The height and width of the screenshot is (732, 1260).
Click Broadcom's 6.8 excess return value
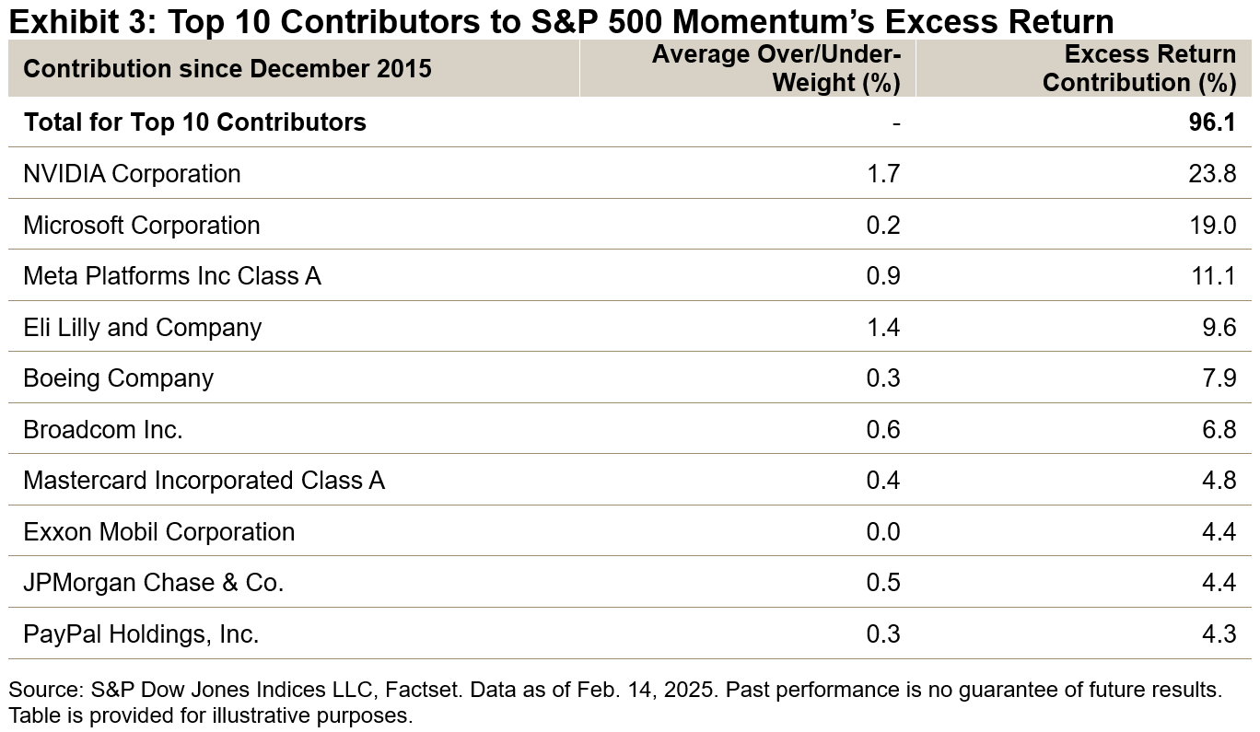pyautogui.click(x=1218, y=430)
